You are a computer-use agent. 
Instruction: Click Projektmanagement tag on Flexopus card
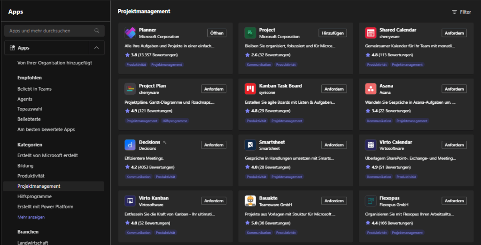407,233
